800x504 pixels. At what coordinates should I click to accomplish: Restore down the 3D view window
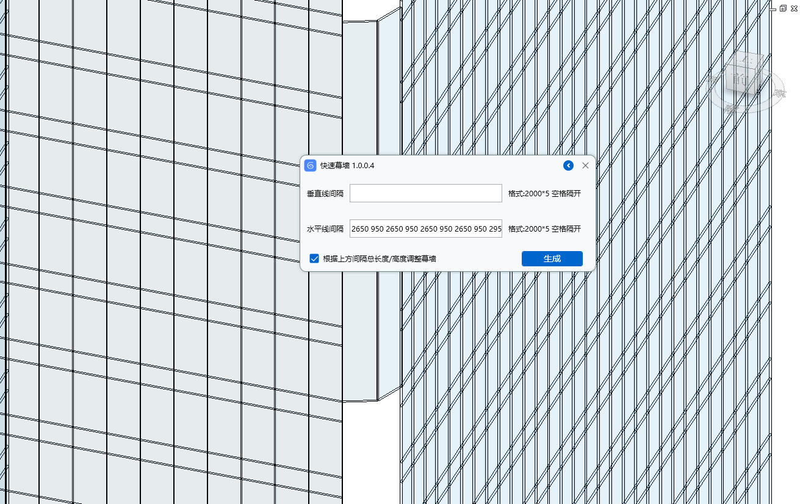click(x=783, y=9)
